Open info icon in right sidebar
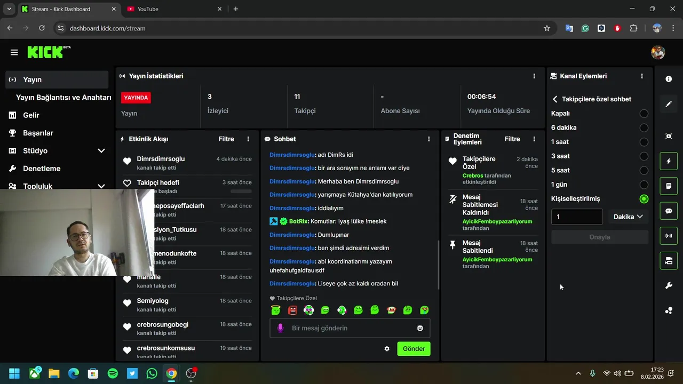The height and width of the screenshot is (384, 683). click(x=669, y=79)
